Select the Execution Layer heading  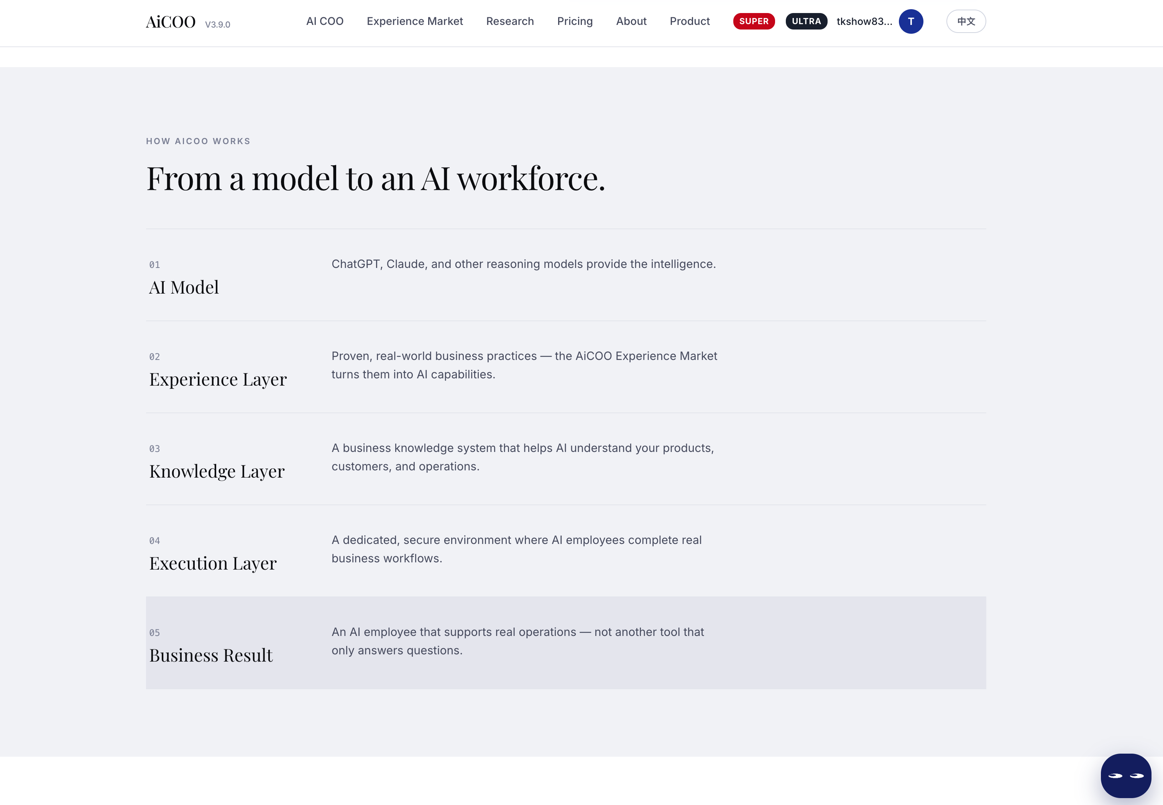click(213, 563)
